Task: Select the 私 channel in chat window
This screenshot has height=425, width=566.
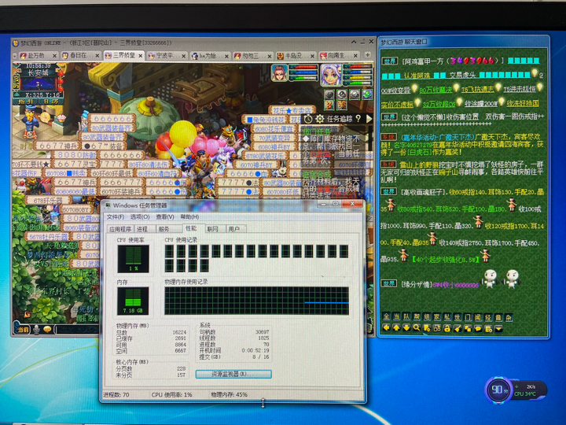Action: pyautogui.click(x=447, y=317)
